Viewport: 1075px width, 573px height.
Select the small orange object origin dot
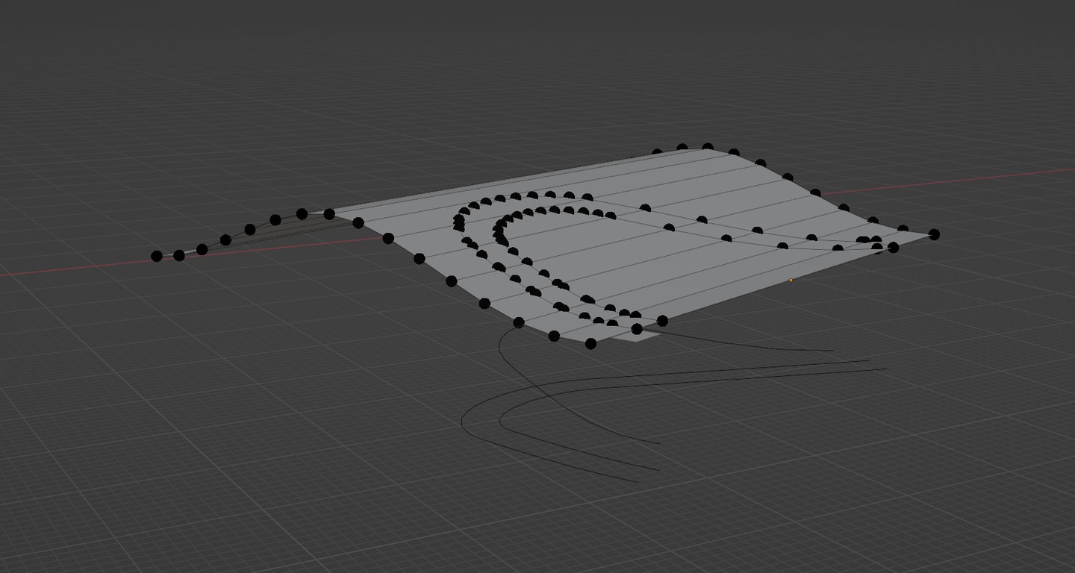click(791, 281)
